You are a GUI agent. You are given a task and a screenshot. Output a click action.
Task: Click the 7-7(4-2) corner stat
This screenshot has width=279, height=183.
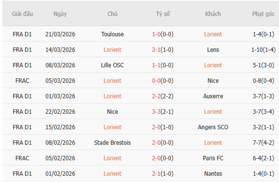pos(263,143)
